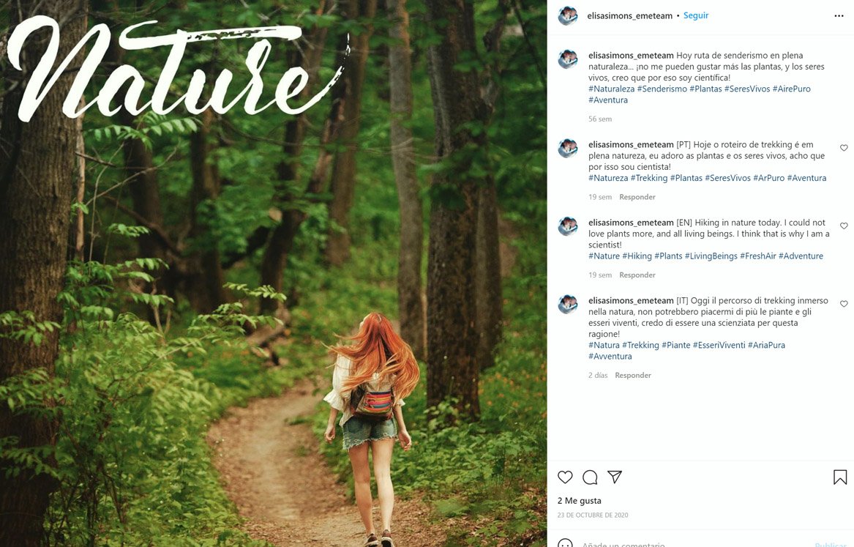854x547 pixels.
Task: Like the [PT] Portuguese comment
Action: pos(844,148)
